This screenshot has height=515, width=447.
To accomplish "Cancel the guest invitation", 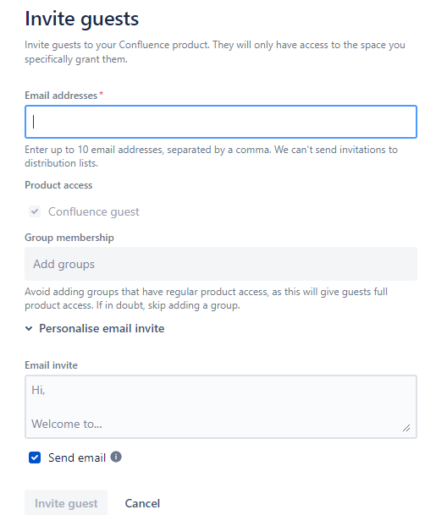I will tap(142, 503).
